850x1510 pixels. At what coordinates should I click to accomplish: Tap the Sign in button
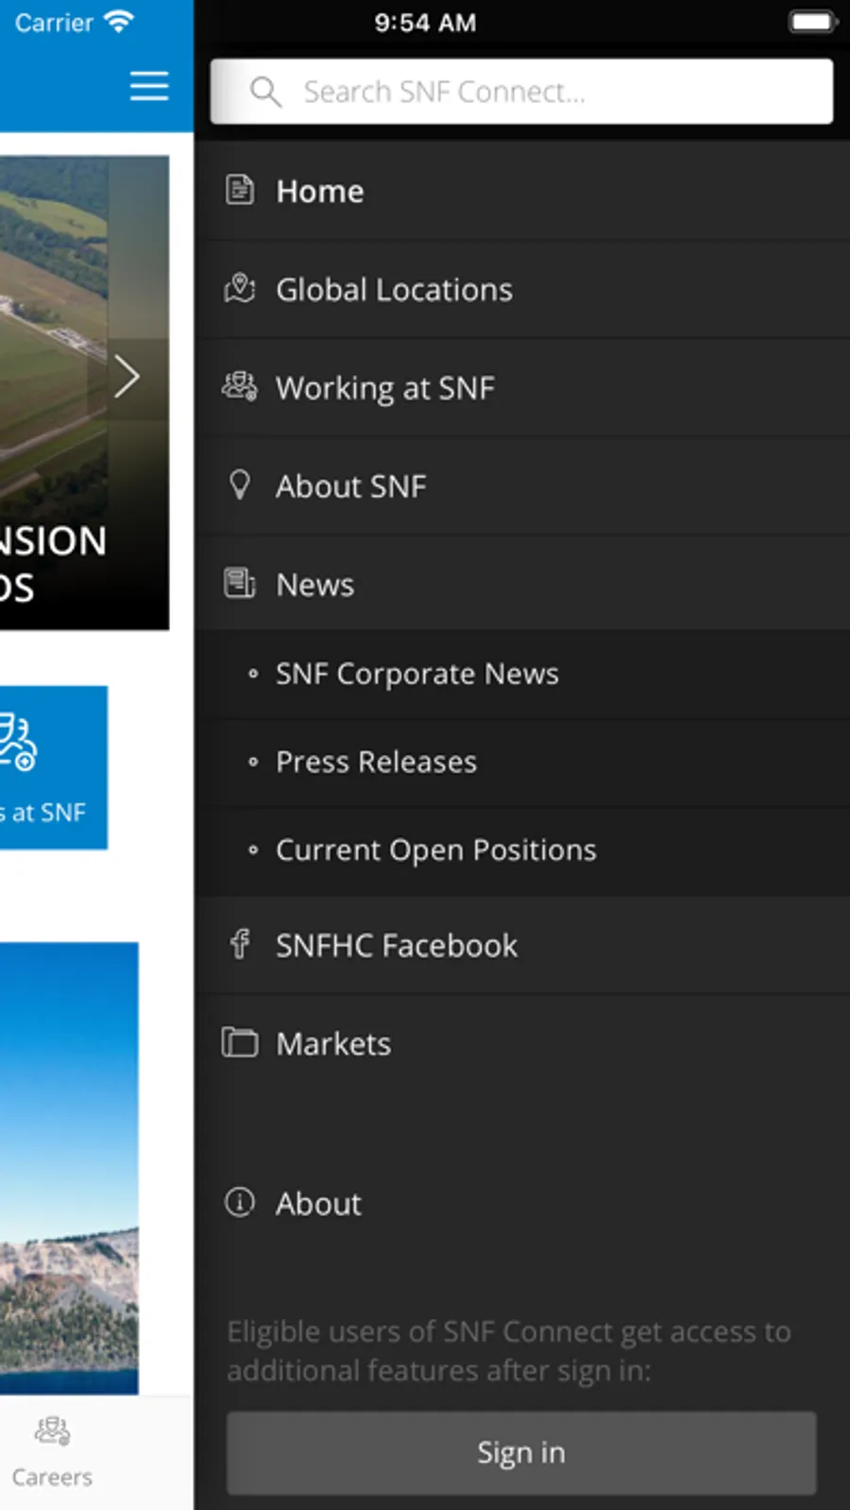coord(521,1452)
